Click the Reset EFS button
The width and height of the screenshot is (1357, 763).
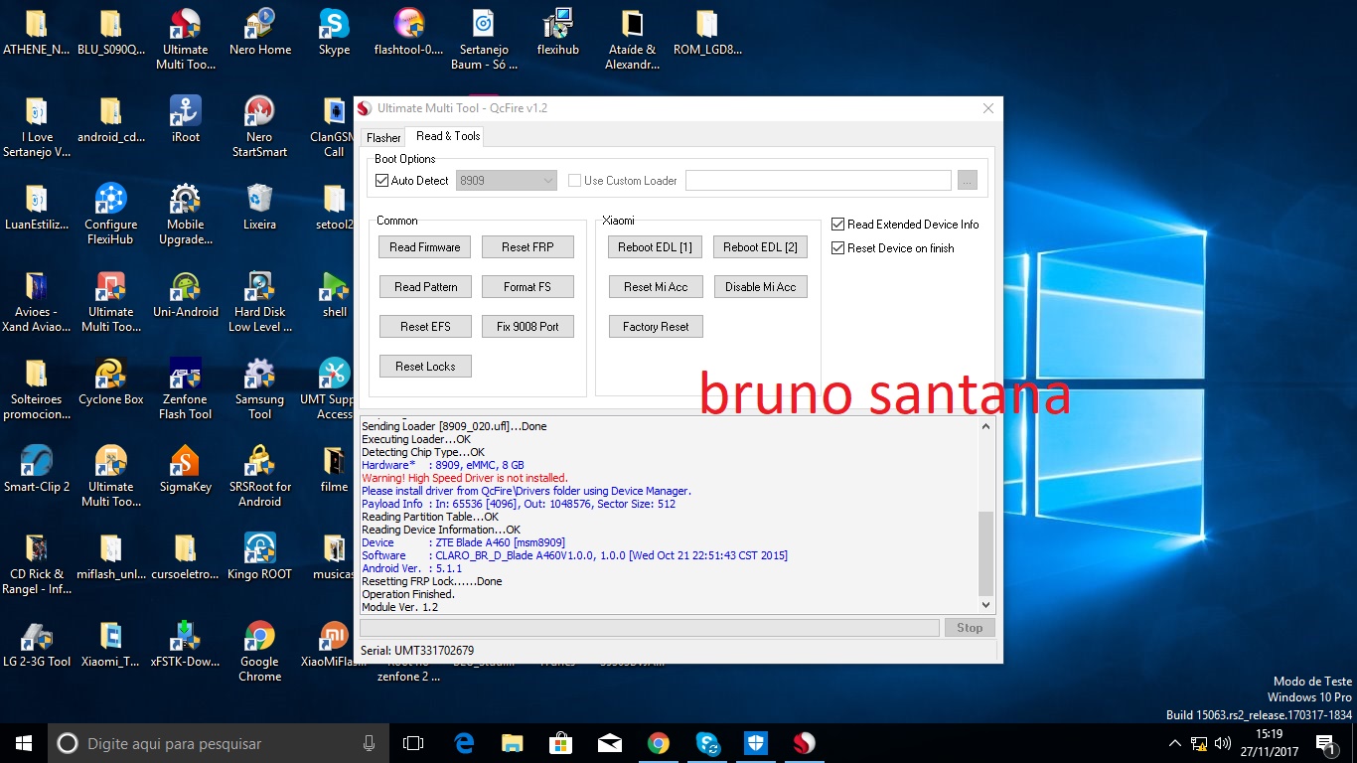tap(425, 327)
